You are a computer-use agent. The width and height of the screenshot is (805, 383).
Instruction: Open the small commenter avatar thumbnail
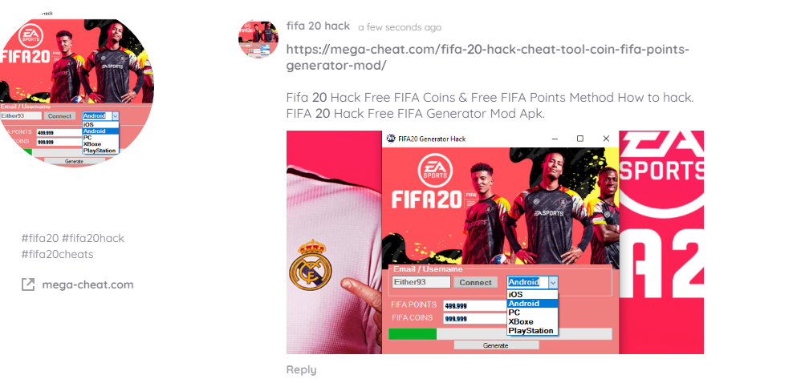[x=258, y=39]
